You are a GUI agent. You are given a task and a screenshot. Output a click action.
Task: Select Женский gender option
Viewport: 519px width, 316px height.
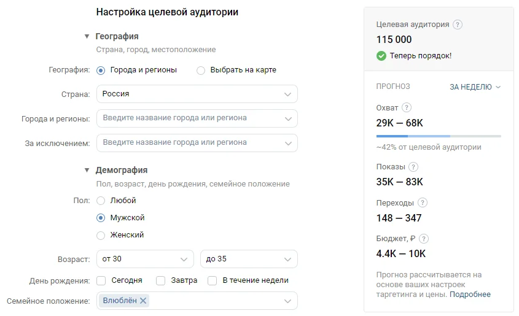pyautogui.click(x=101, y=235)
